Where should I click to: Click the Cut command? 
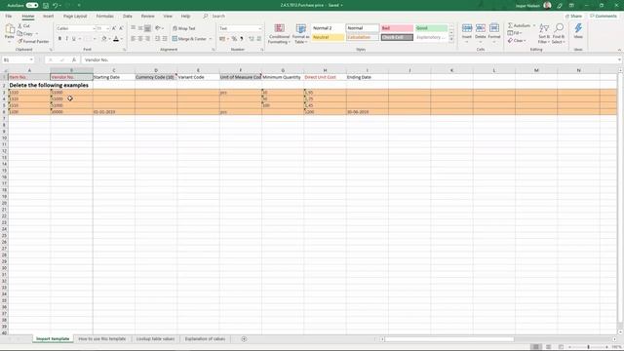coord(23,26)
